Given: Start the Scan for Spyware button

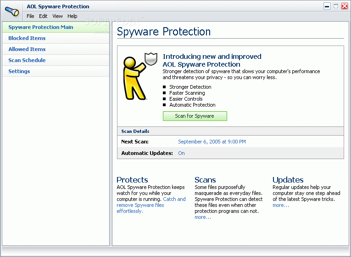Looking at the screenshot, I should pos(195,116).
